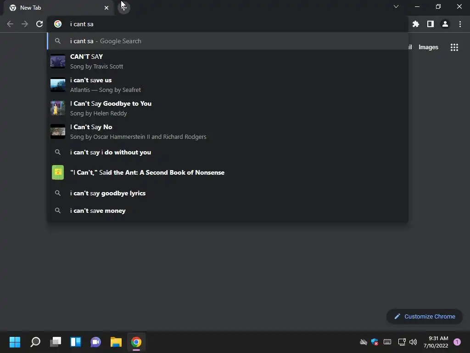Select 'i can't save money' suggestion
This screenshot has width=470, height=353.
(x=228, y=211)
